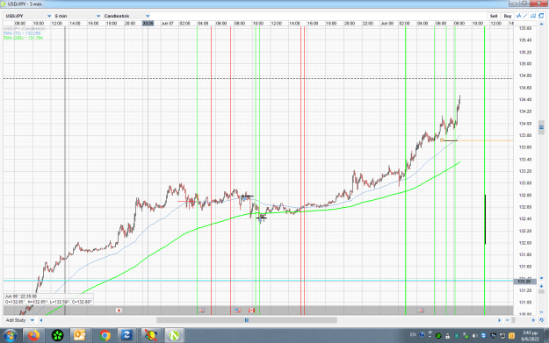Zoom in time axis with plus icon
This screenshot has height=343, width=549.
click(533, 320)
